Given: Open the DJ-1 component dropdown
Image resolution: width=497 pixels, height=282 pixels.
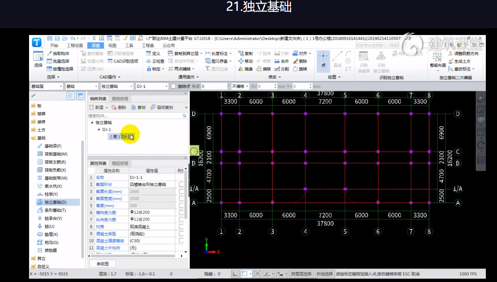Looking at the screenshot, I should click(x=152, y=86).
